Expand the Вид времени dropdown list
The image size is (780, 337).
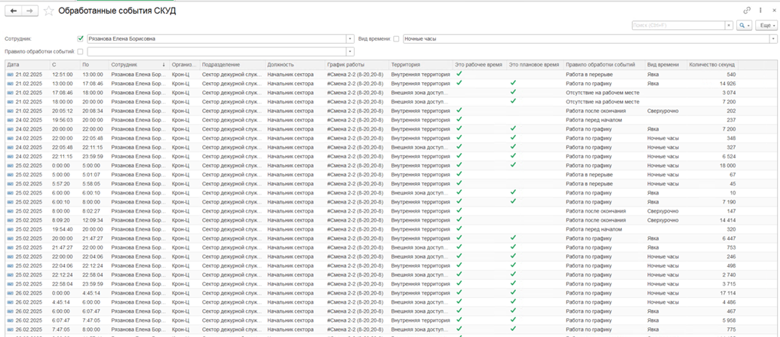tap(773, 38)
